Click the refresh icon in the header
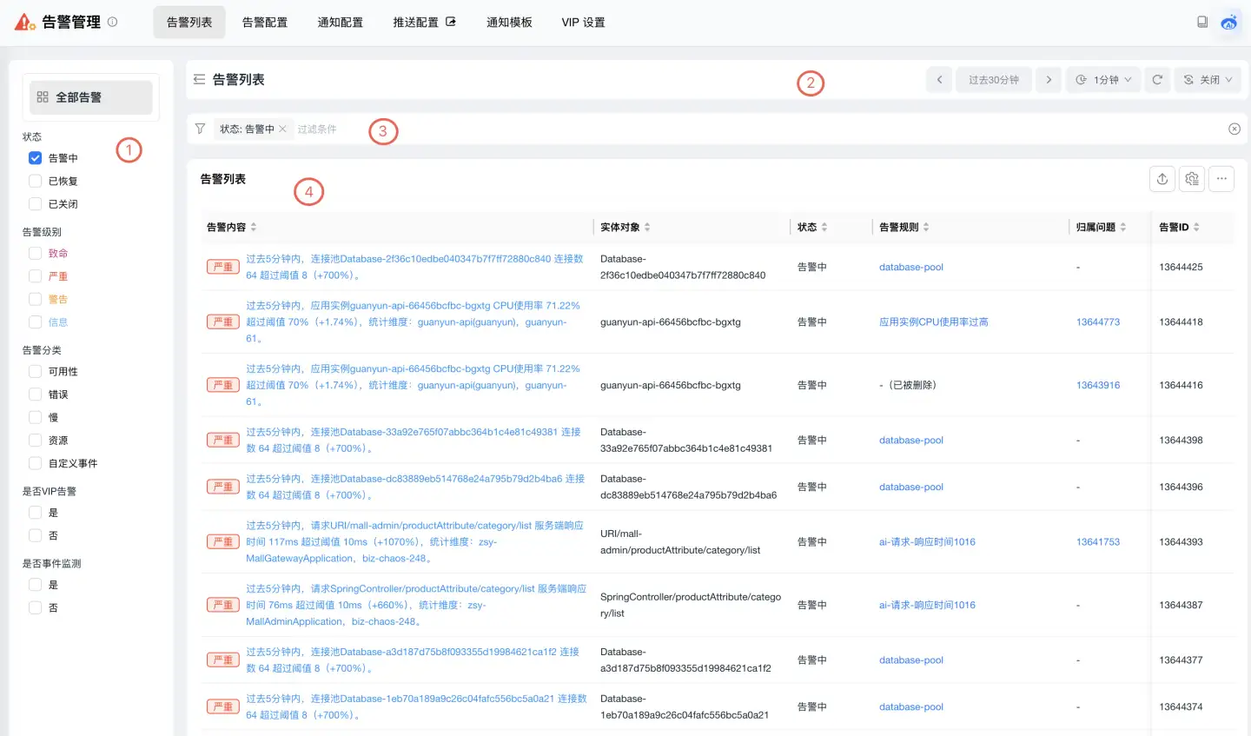Image resolution: width=1251 pixels, height=736 pixels. click(x=1157, y=80)
